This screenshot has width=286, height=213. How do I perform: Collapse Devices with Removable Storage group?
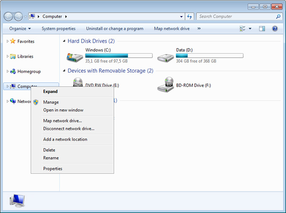[64, 70]
